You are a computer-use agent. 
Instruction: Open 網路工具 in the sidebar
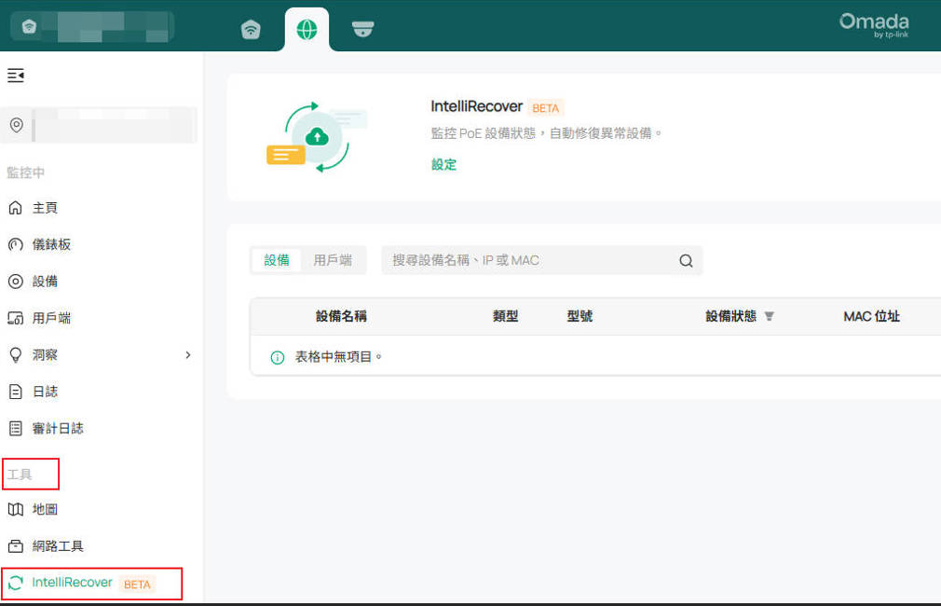click(x=58, y=546)
